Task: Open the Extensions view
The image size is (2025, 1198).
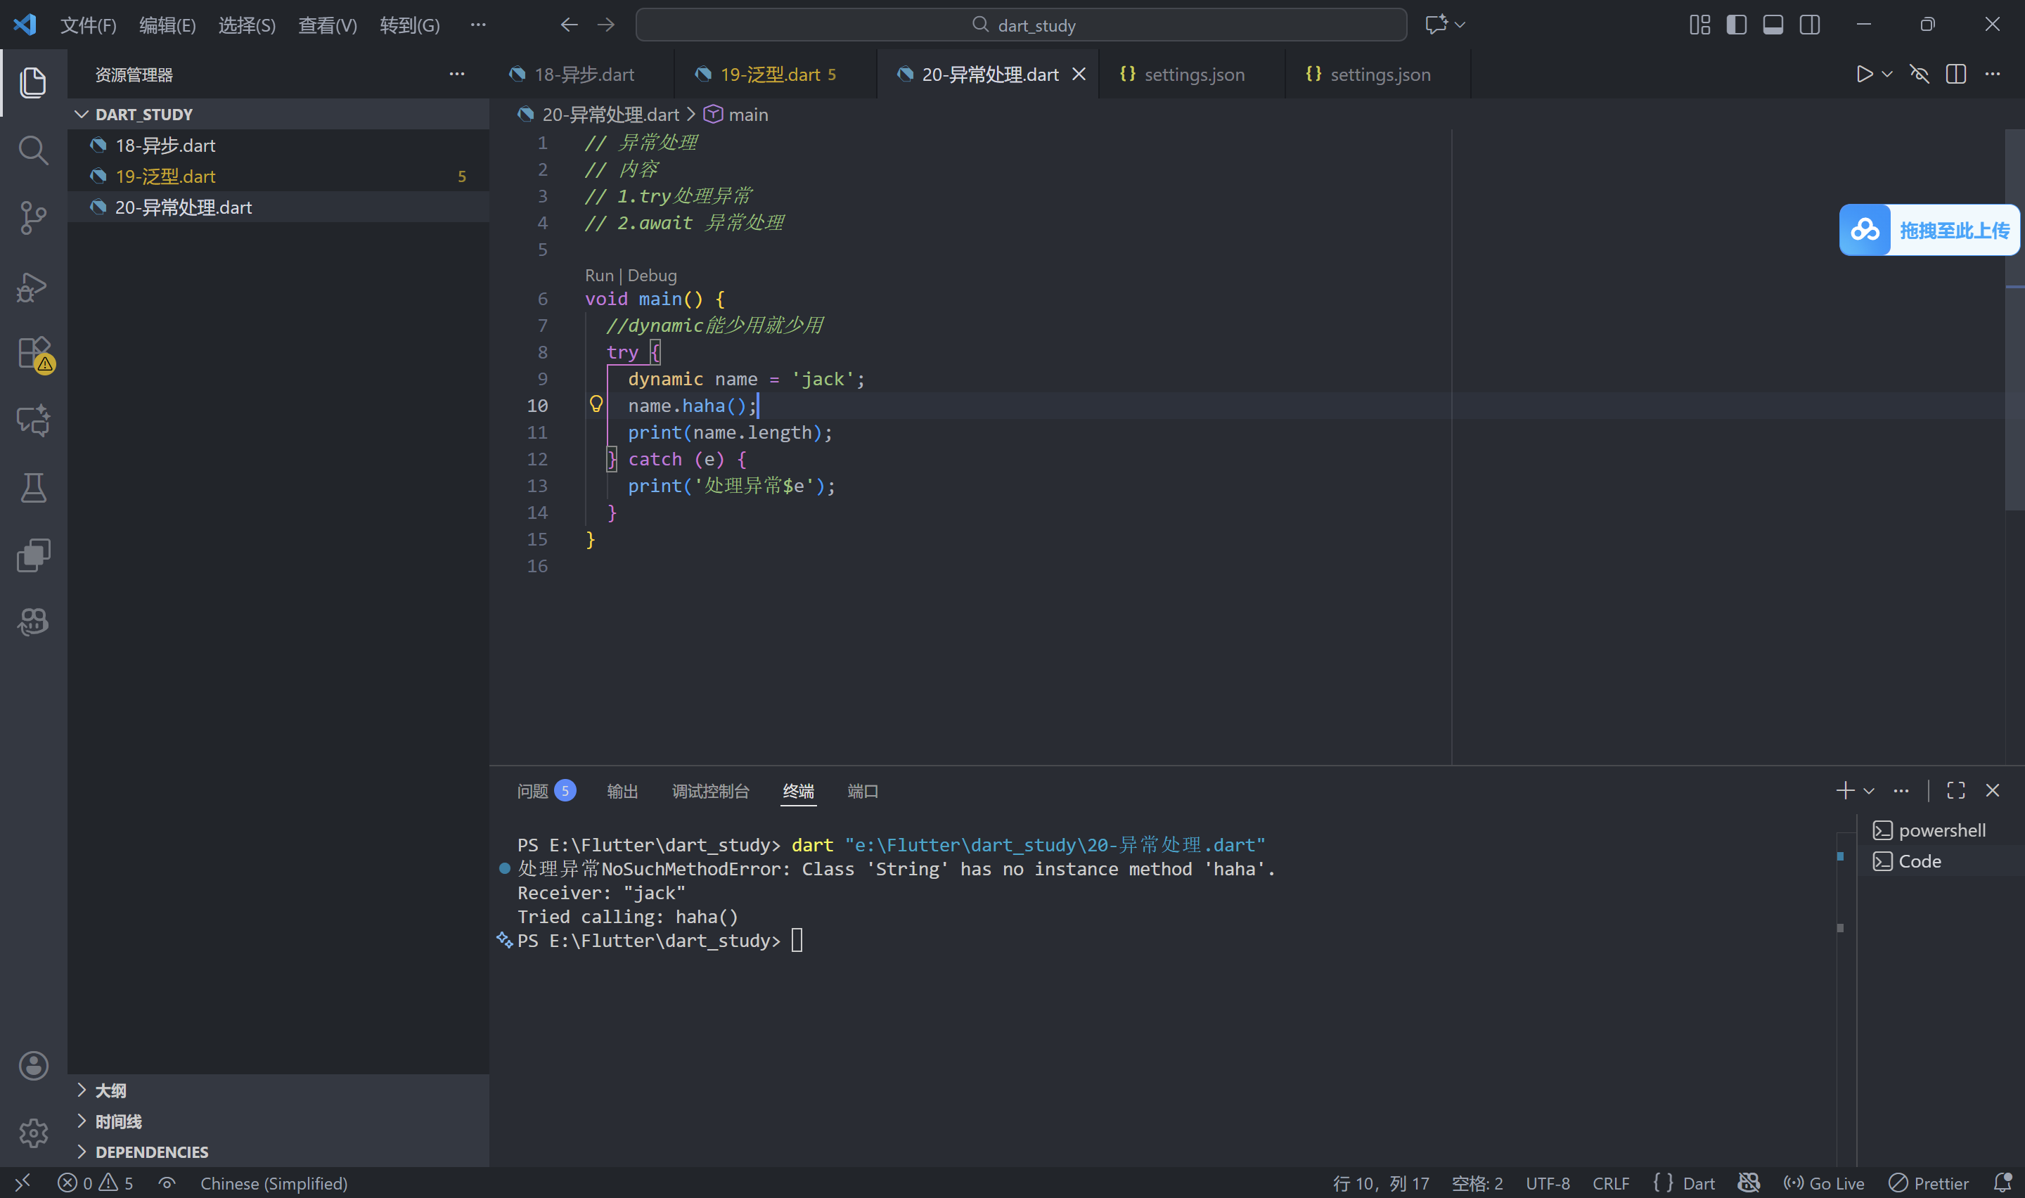Action: point(33,353)
